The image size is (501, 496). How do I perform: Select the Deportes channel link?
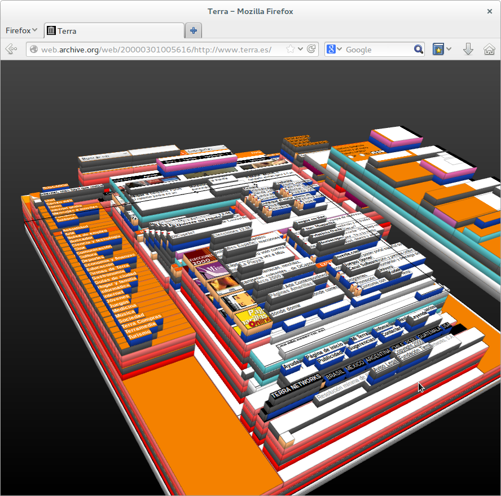pyautogui.click(x=93, y=258)
